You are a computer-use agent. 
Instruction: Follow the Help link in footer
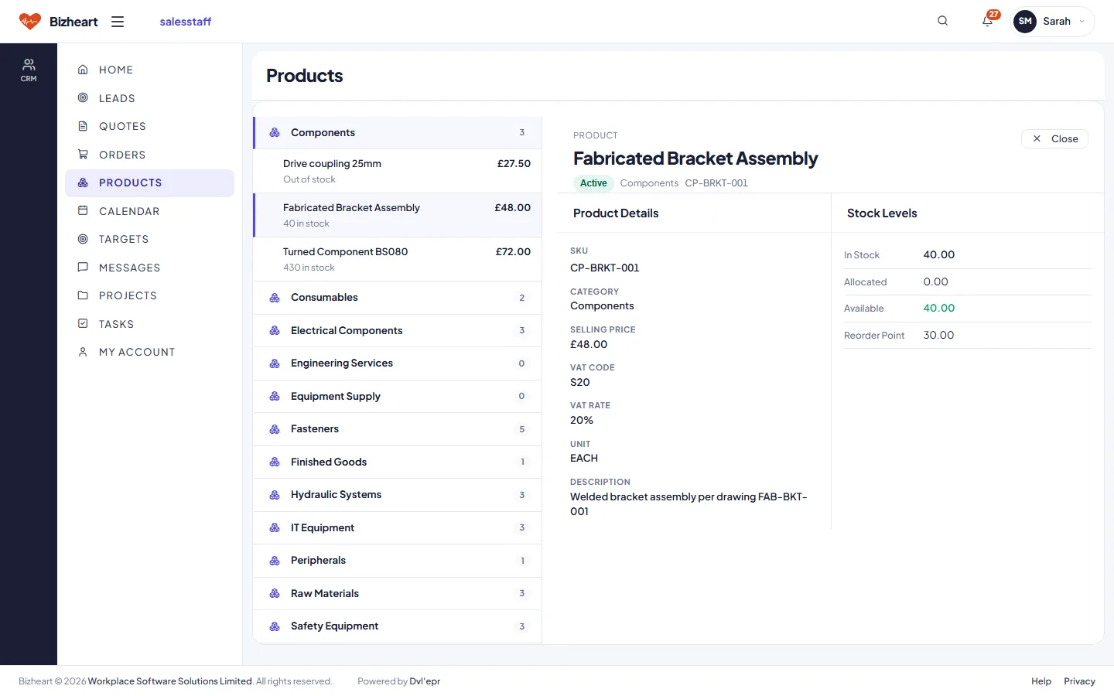pos(1041,681)
